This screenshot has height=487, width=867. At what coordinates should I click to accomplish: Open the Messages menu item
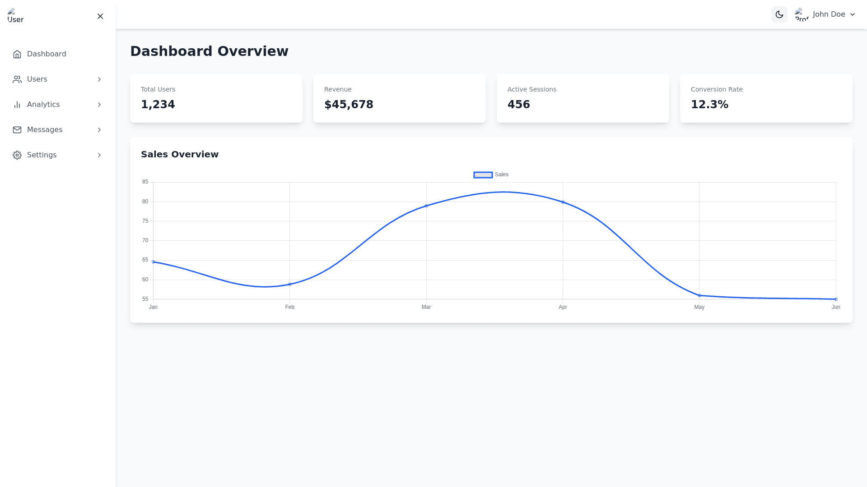point(45,130)
